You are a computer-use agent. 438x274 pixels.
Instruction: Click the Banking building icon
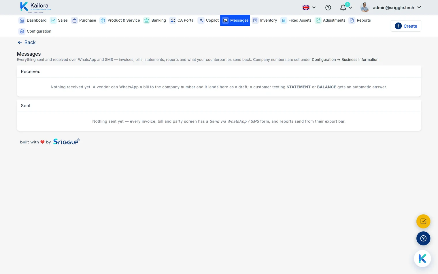(147, 20)
